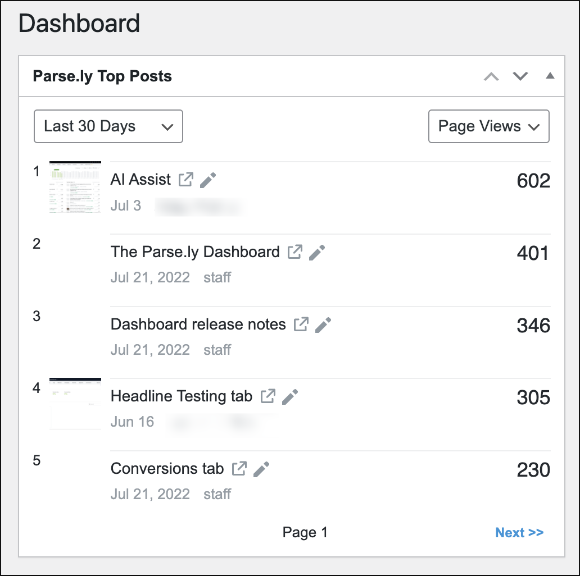Click the Parse.ly Top Posts heading
This screenshot has width=580, height=576.
[102, 76]
